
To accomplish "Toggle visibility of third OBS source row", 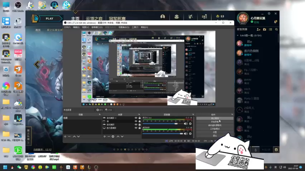I will point(136,125).
